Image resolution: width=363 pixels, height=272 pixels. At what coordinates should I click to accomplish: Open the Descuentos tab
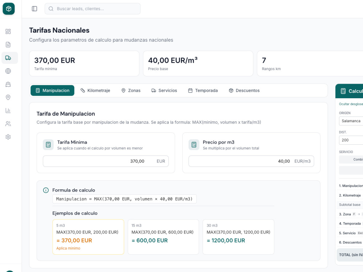(244, 90)
